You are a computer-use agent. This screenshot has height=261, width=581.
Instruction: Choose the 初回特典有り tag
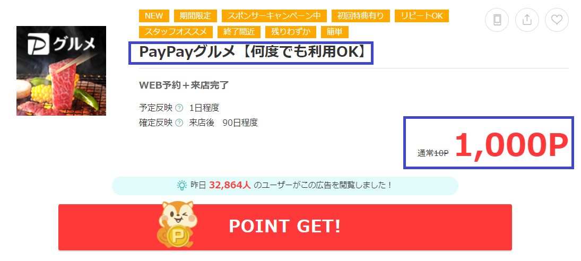[x=360, y=16]
